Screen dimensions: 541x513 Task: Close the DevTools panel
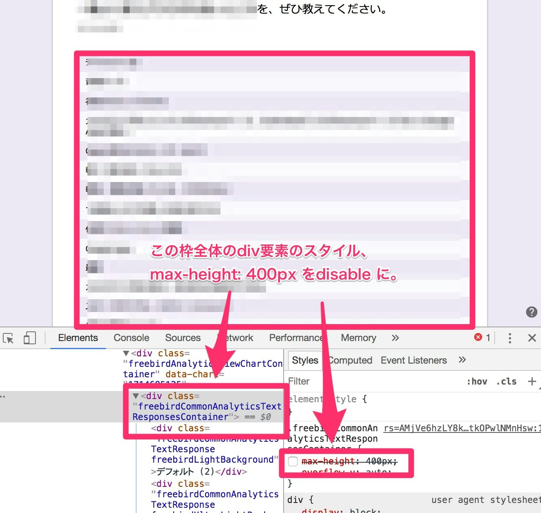532,338
